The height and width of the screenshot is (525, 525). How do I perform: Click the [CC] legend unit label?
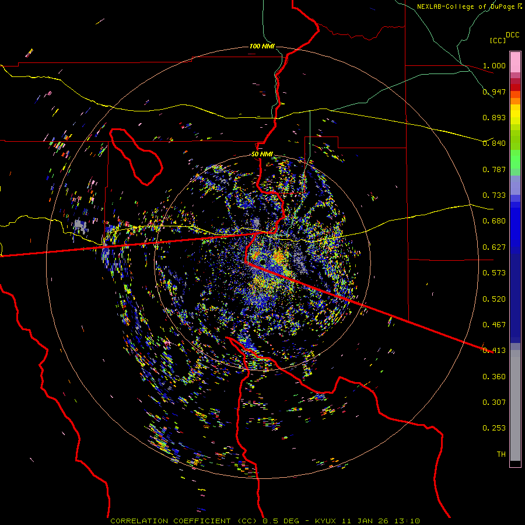(498, 40)
